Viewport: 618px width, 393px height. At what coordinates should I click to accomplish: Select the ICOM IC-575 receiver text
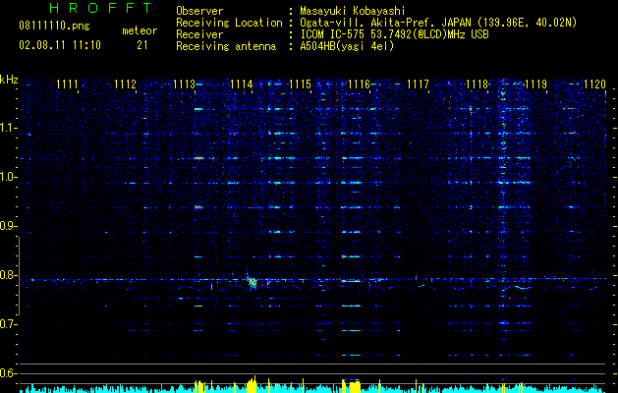(x=394, y=34)
